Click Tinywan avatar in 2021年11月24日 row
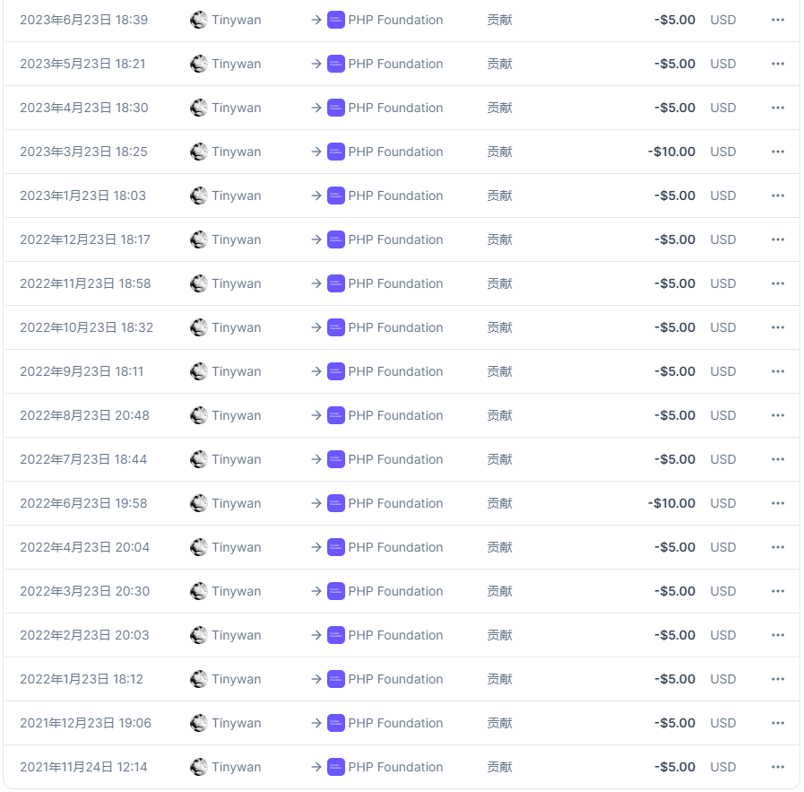 [x=199, y=767]
